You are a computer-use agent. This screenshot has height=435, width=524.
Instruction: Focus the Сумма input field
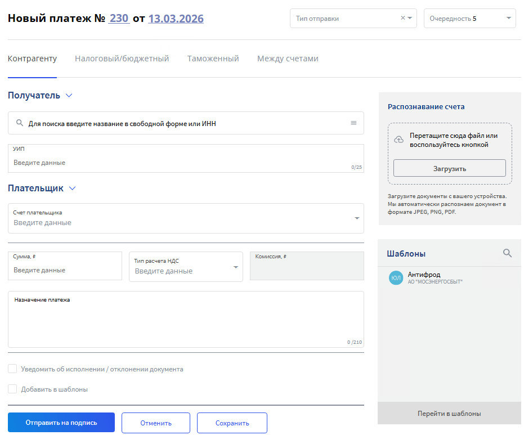click(65, 266)
